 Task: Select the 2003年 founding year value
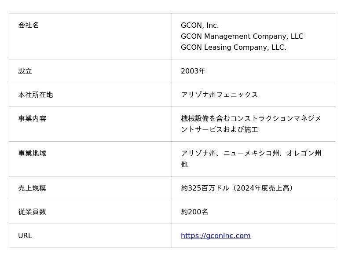193,71
